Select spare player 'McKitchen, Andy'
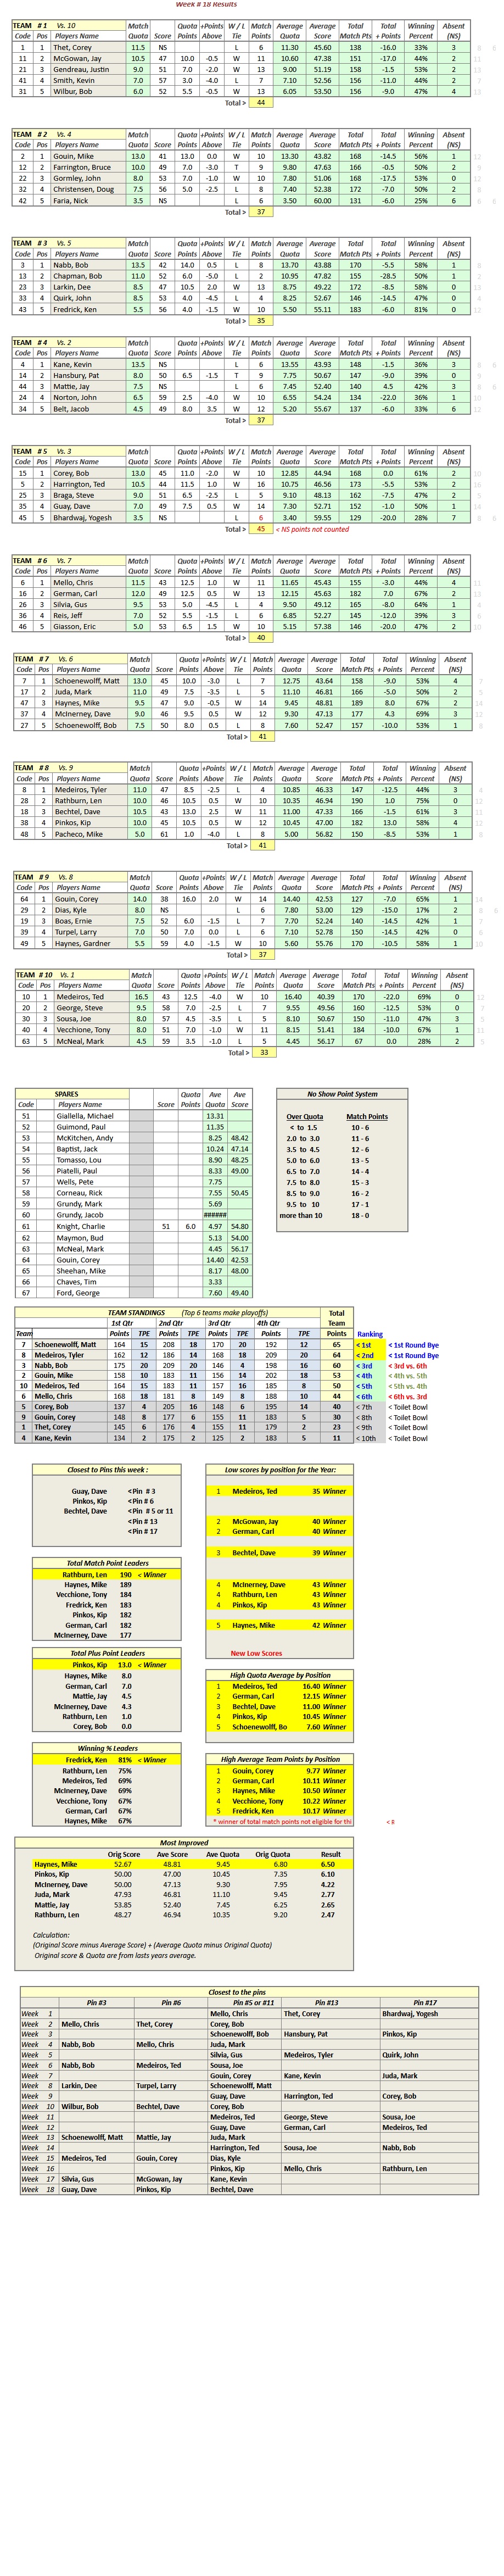The height and width of the screenshot is (2576, 504). (84, 1137)
